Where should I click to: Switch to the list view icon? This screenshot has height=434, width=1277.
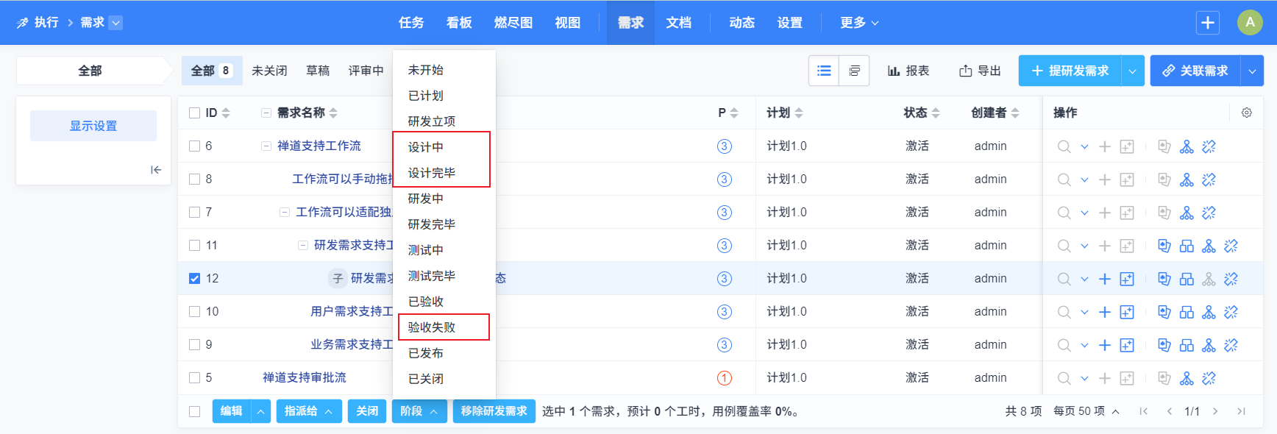click(x=824, y=71)
